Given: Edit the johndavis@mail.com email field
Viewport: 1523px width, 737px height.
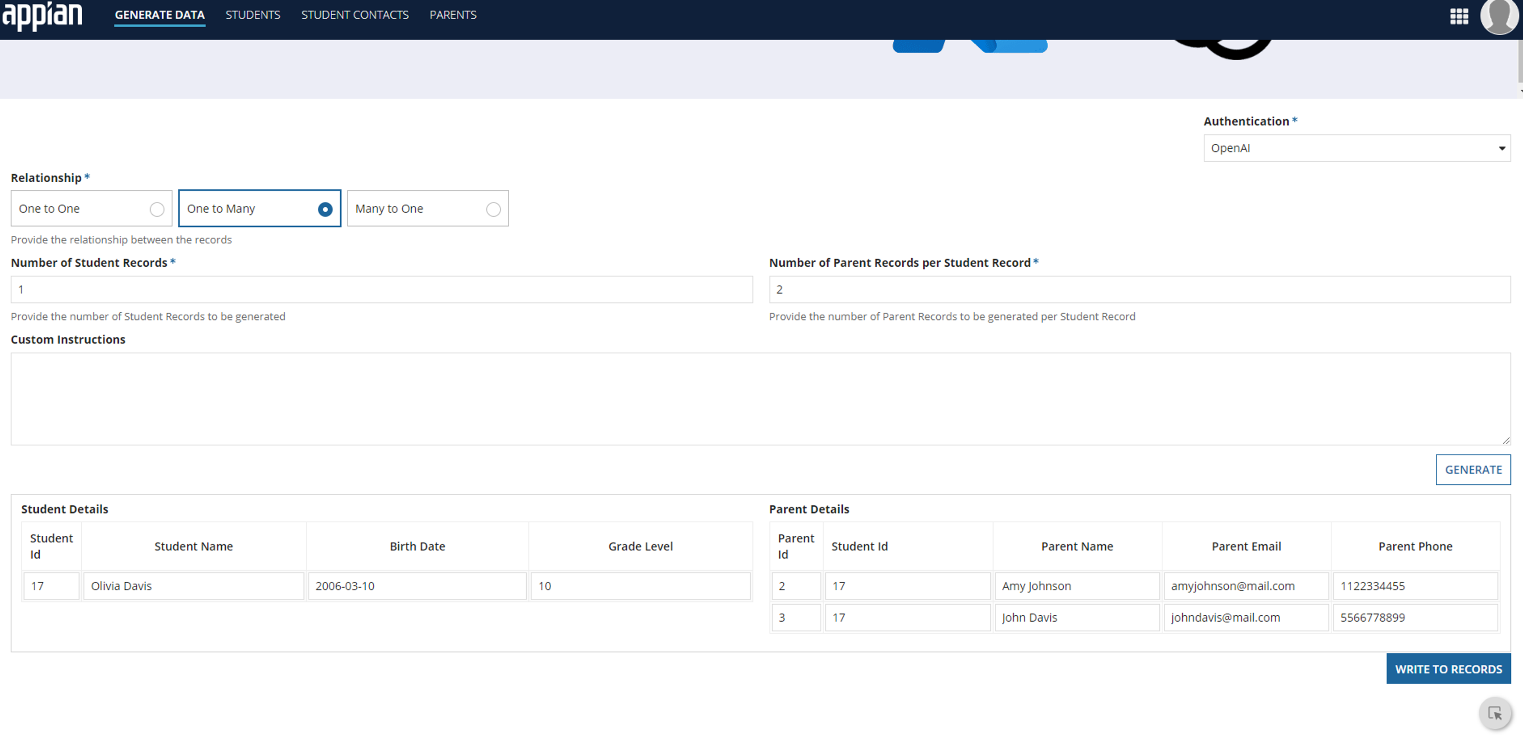Looking at the screenshot, I should (1246, 617).
